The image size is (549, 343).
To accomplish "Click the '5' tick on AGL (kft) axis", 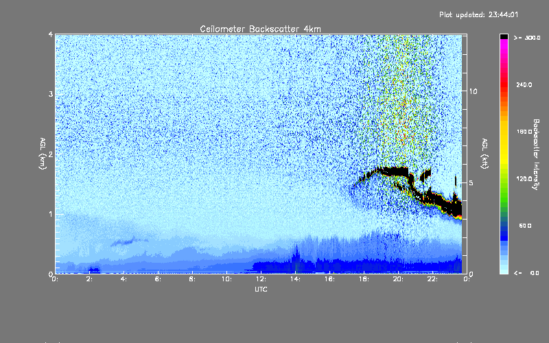I will tap(471, 183).
